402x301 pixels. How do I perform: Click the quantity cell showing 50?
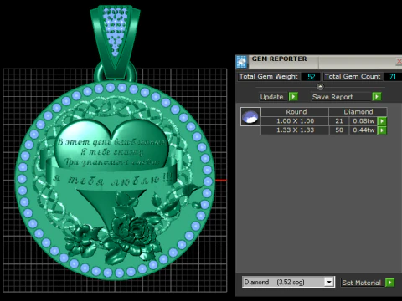tap(339, 130)
